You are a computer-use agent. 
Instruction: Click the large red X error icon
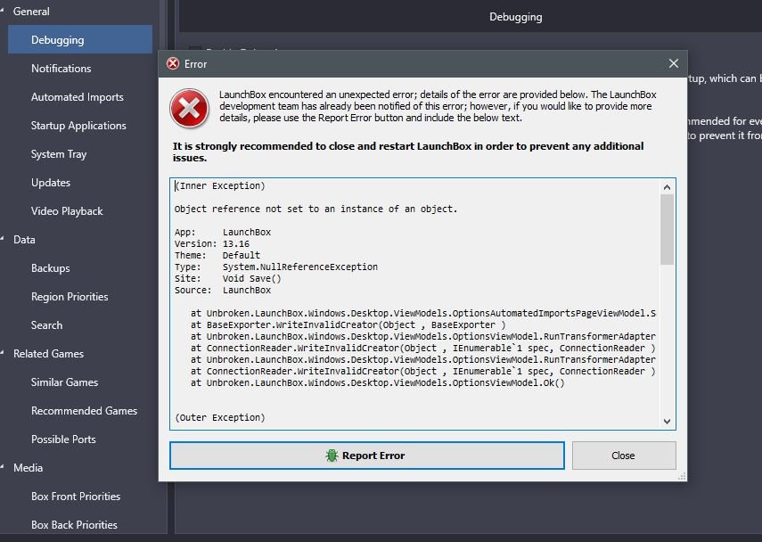189,108
